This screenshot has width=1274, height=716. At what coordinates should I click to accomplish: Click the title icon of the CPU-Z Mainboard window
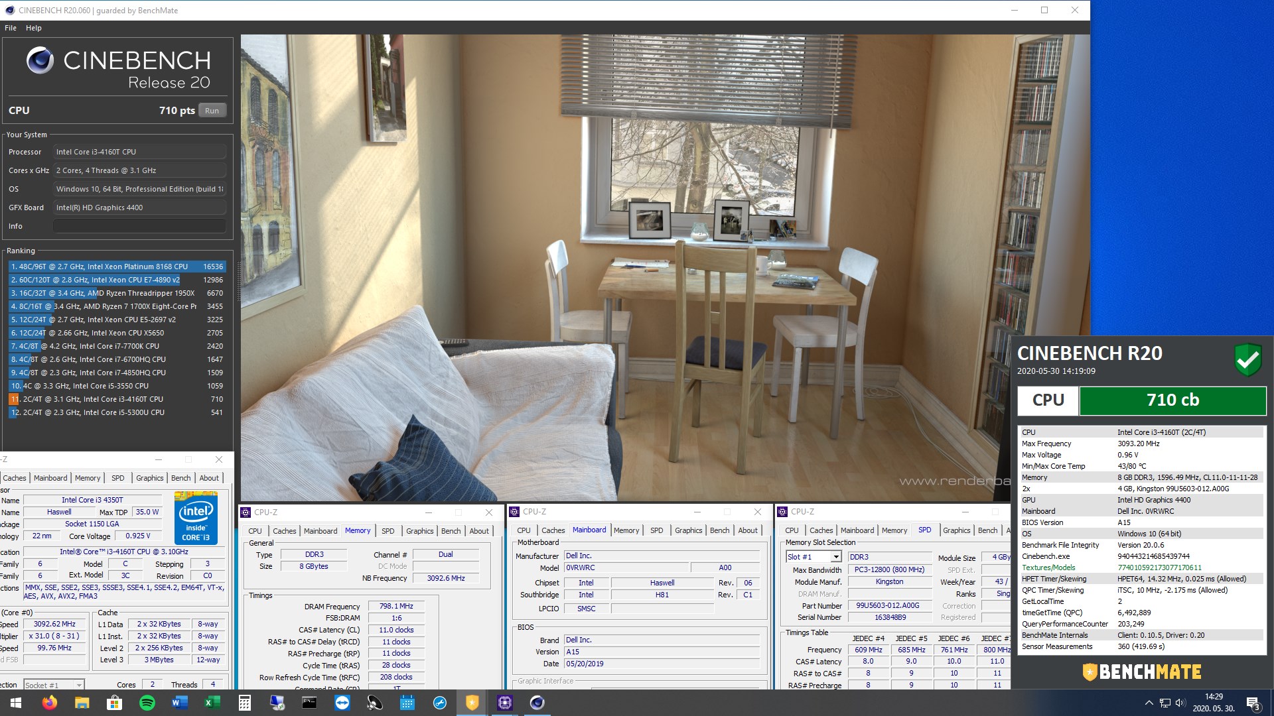[514, 511]
